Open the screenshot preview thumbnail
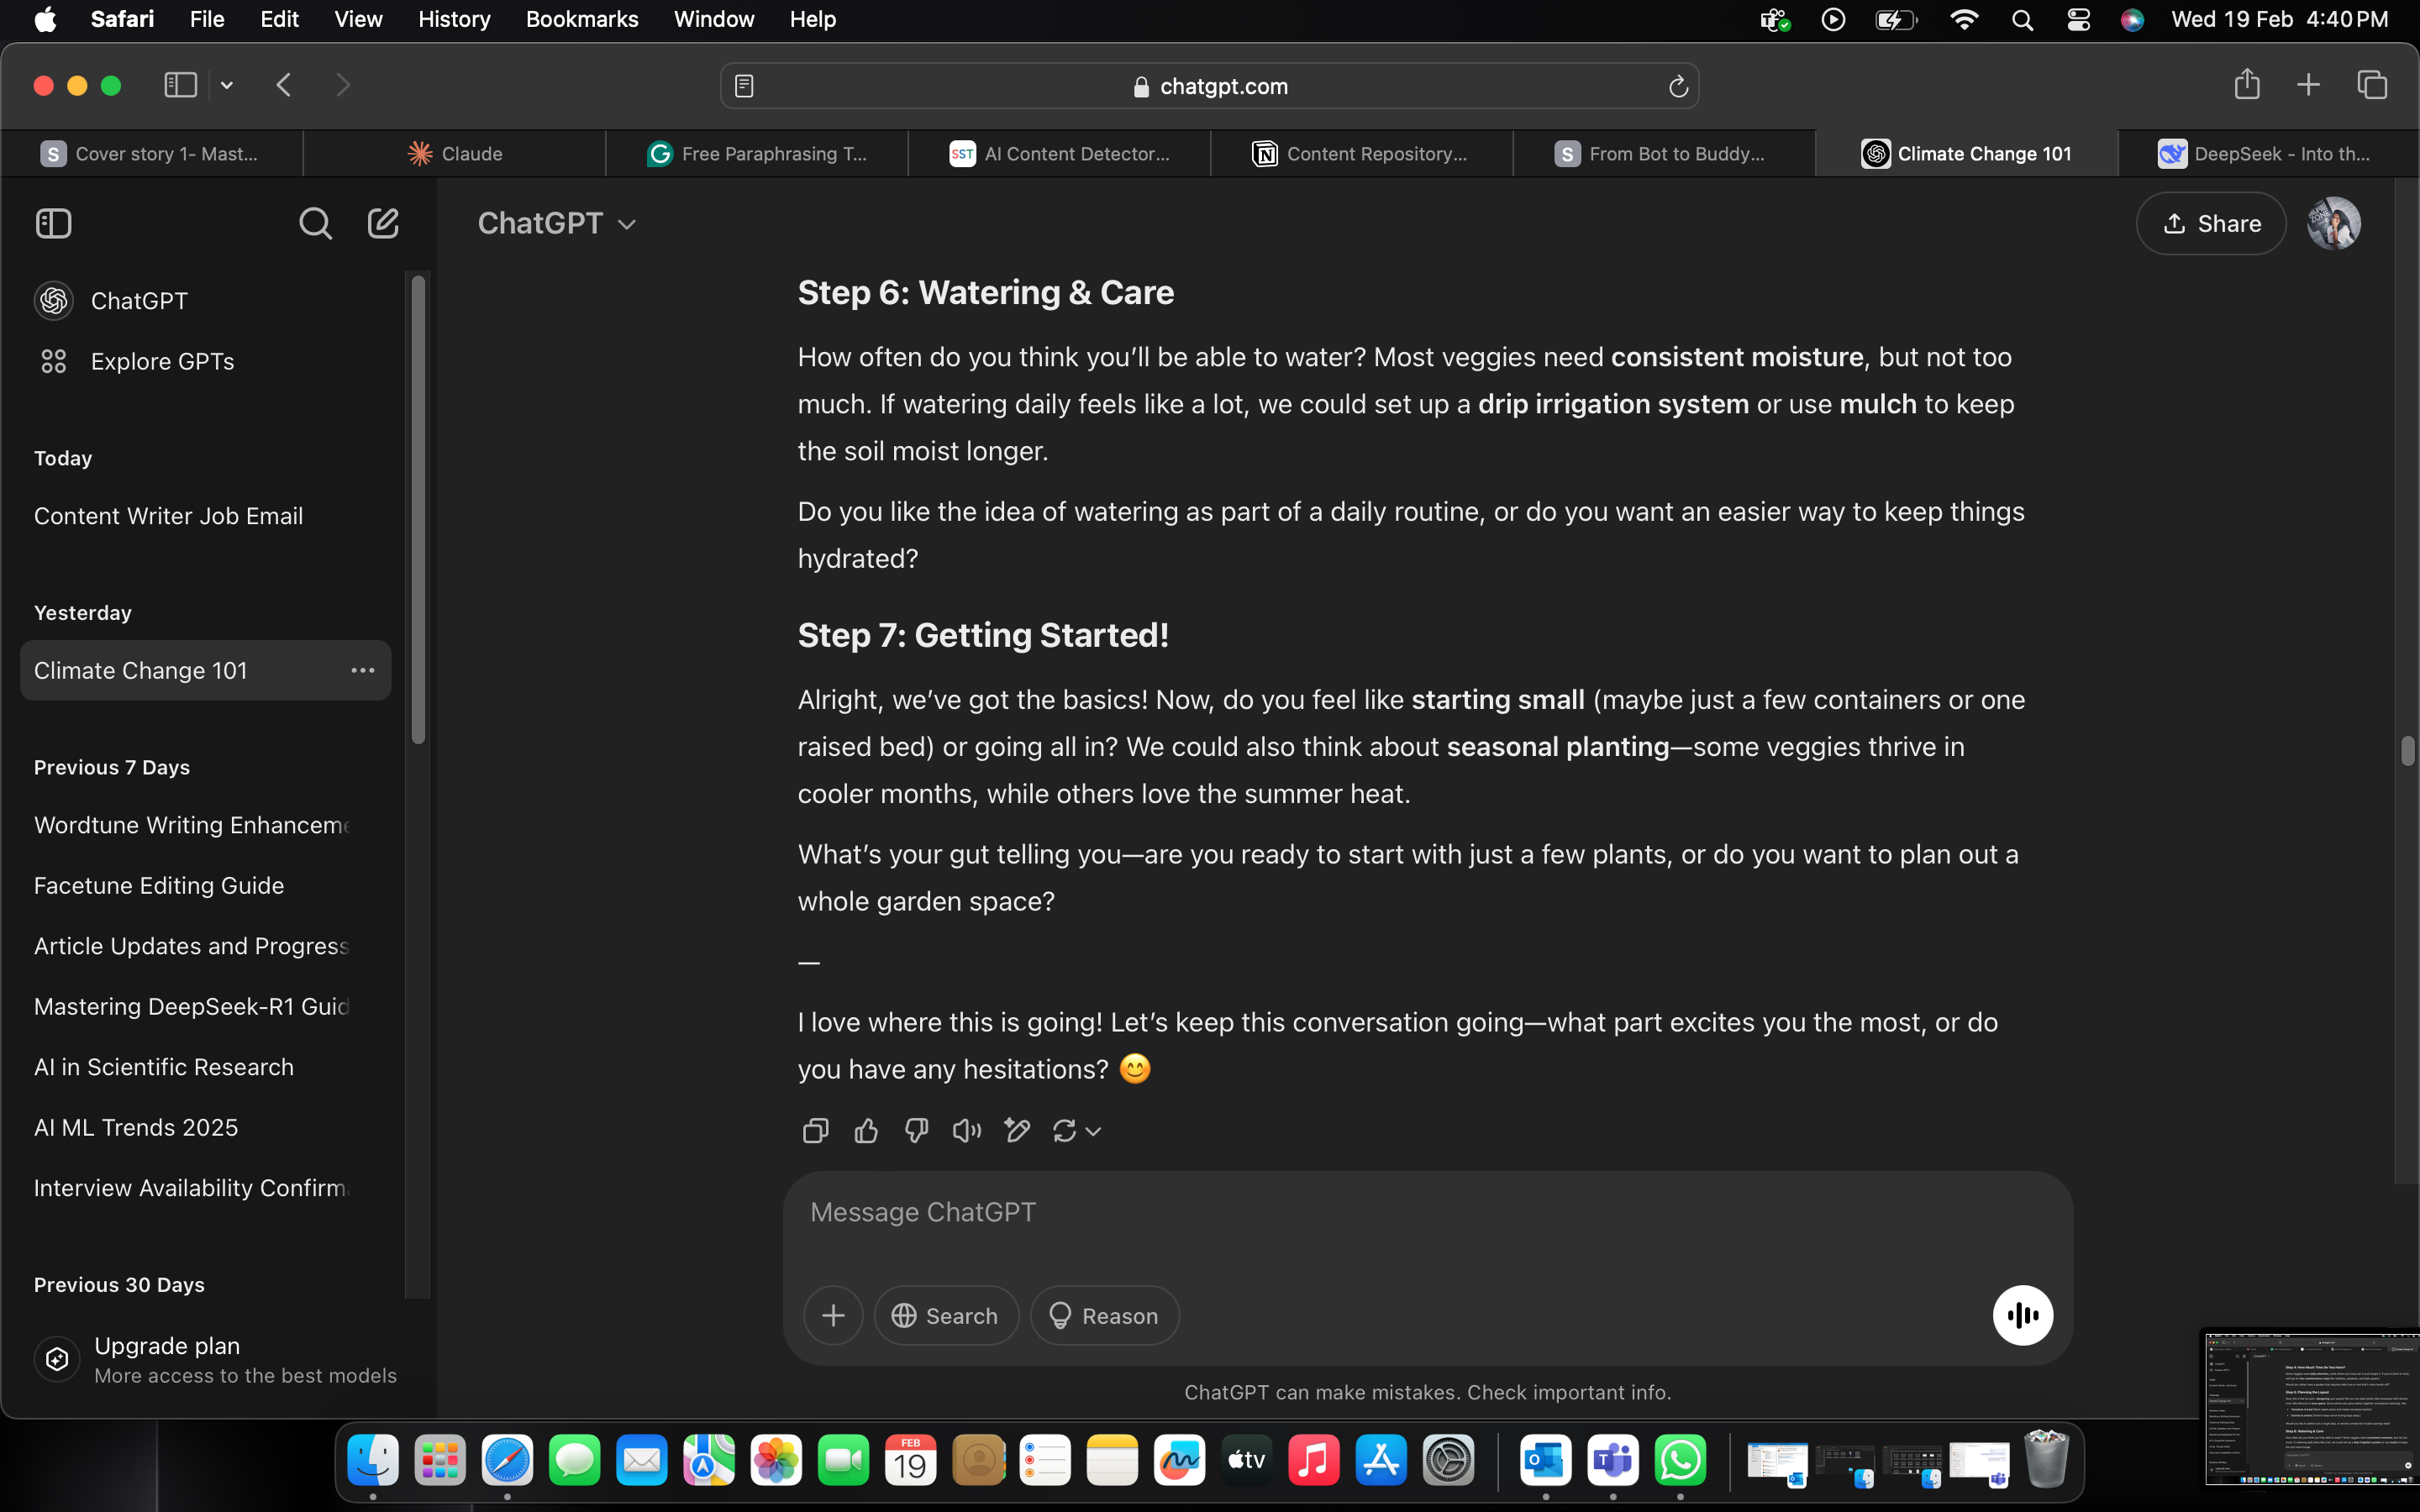 pyautogui.click(x=2310, y=1408)
